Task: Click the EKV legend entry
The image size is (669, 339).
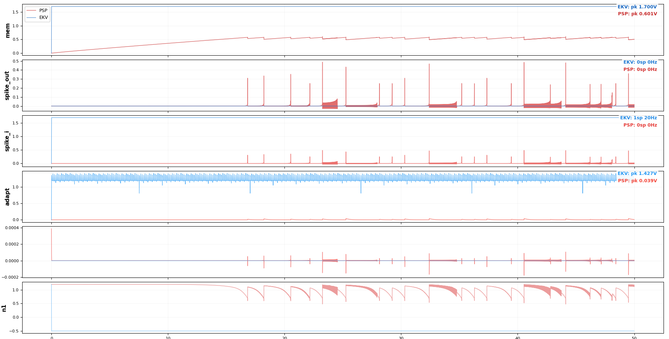Action: pos(37,17)
